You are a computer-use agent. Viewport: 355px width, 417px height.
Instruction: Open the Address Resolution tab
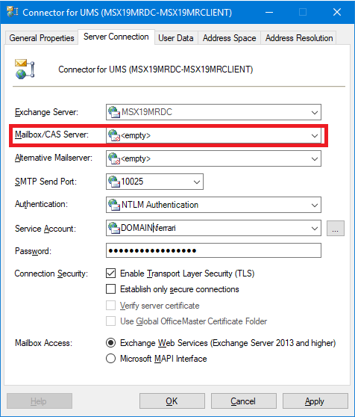click(x=299, y=38)
